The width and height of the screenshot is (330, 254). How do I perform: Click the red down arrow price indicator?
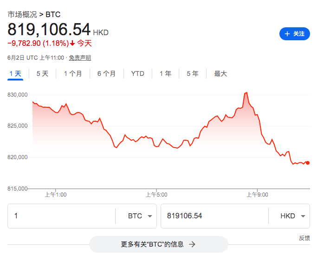[73, 44]
